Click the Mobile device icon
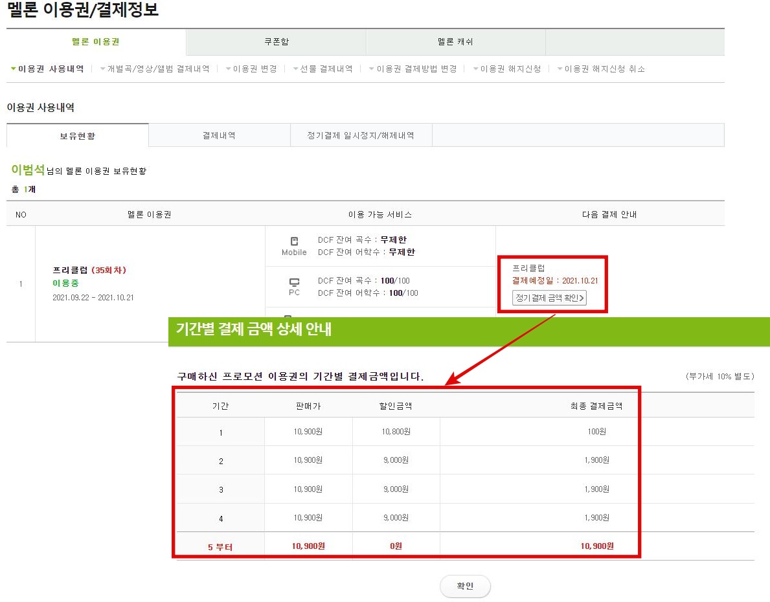 [294, 241]
